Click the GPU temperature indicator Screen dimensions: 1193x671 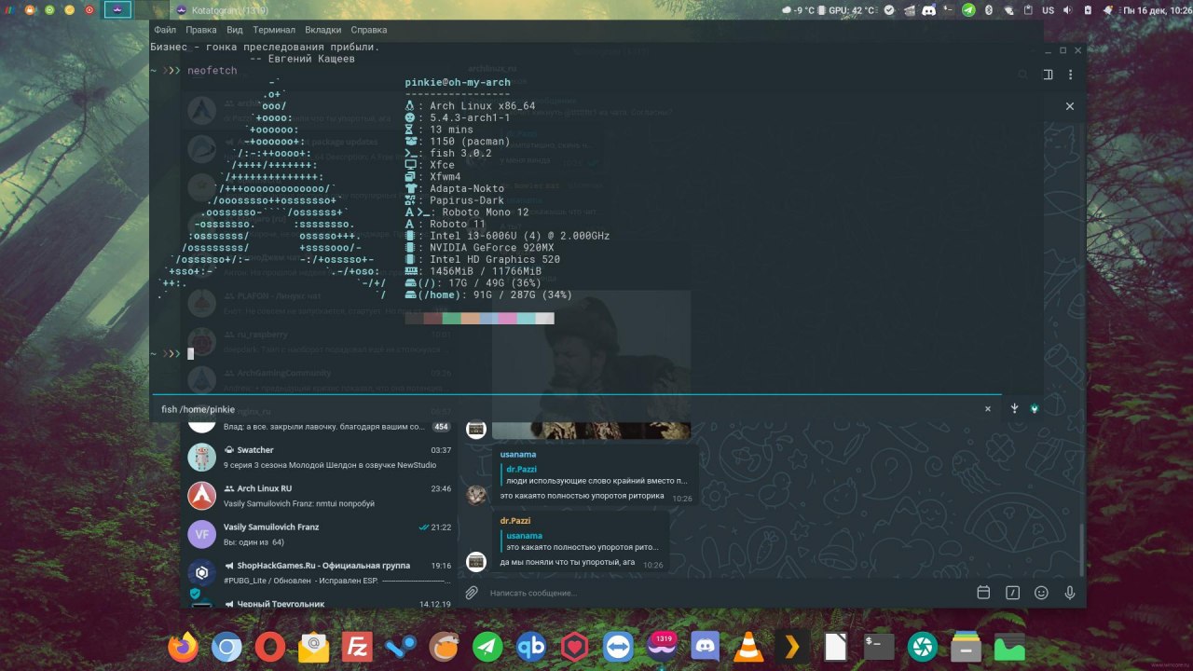coord(846,10)
